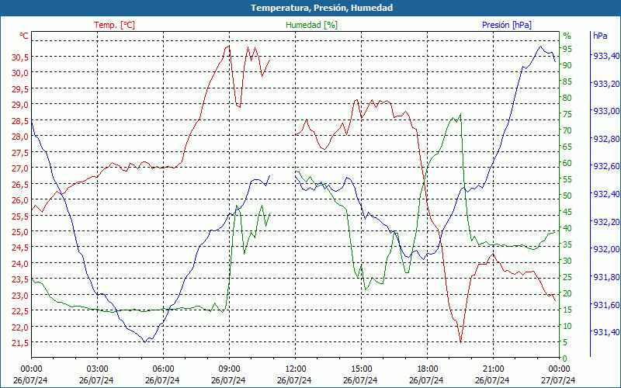Screen dimensions: 621x388
Task: Click the '24,0' temperature axis value
Action: pos(20,264)
